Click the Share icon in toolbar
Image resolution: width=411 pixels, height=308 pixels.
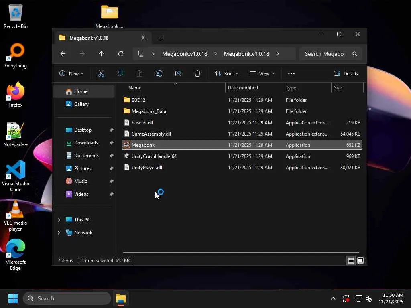[x=178, y=73]
